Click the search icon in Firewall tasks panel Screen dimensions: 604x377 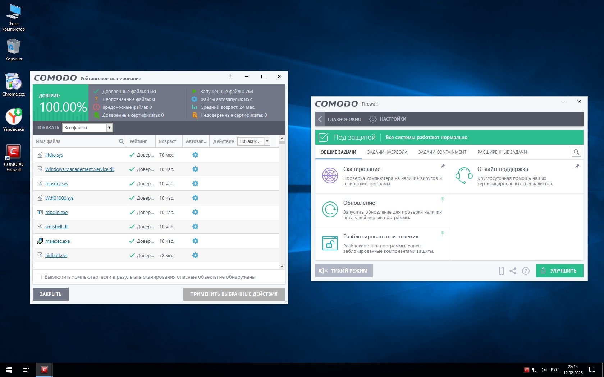[576, 152]
